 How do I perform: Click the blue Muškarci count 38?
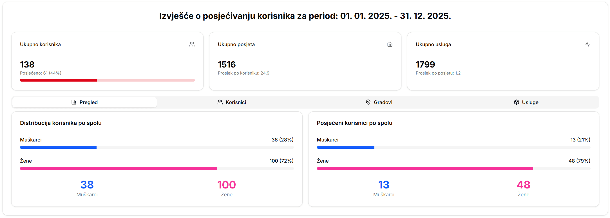(87, 185)
